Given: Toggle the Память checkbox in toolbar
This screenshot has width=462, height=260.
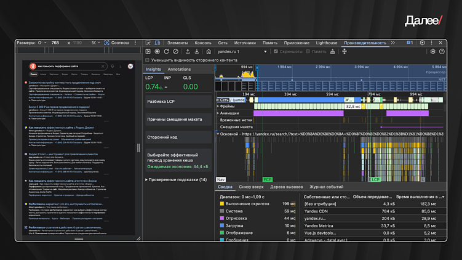Looking at the screenshot, I should pos(308,52).
